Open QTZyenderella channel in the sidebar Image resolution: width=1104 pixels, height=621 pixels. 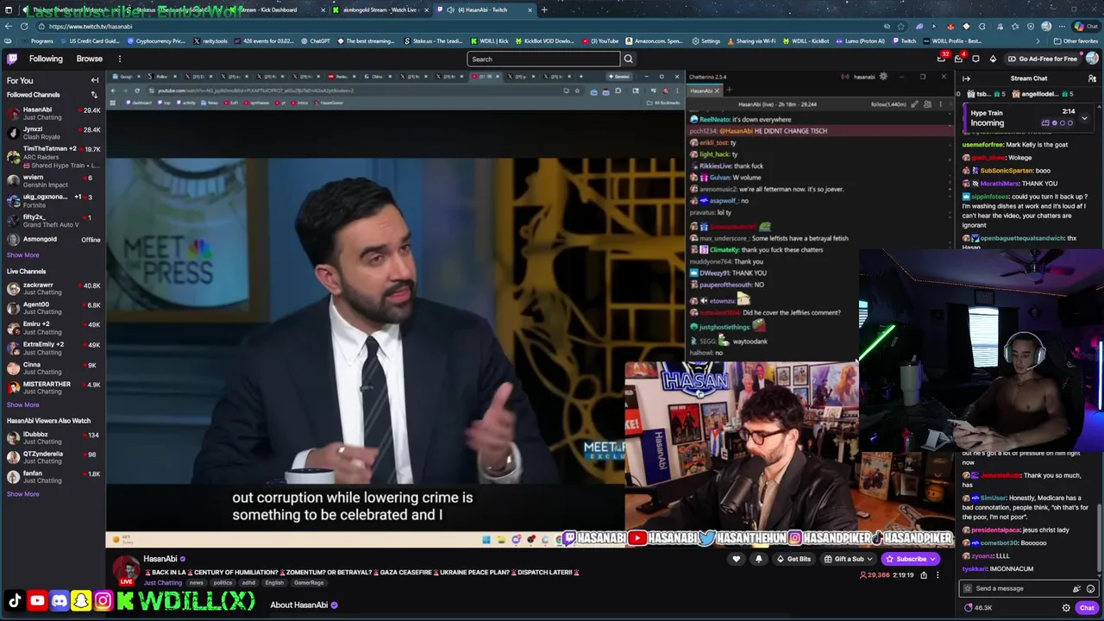[x=52, y=457]
